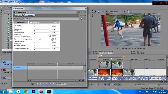Save preview snapshot to file icon

click(x=131, y=11)
